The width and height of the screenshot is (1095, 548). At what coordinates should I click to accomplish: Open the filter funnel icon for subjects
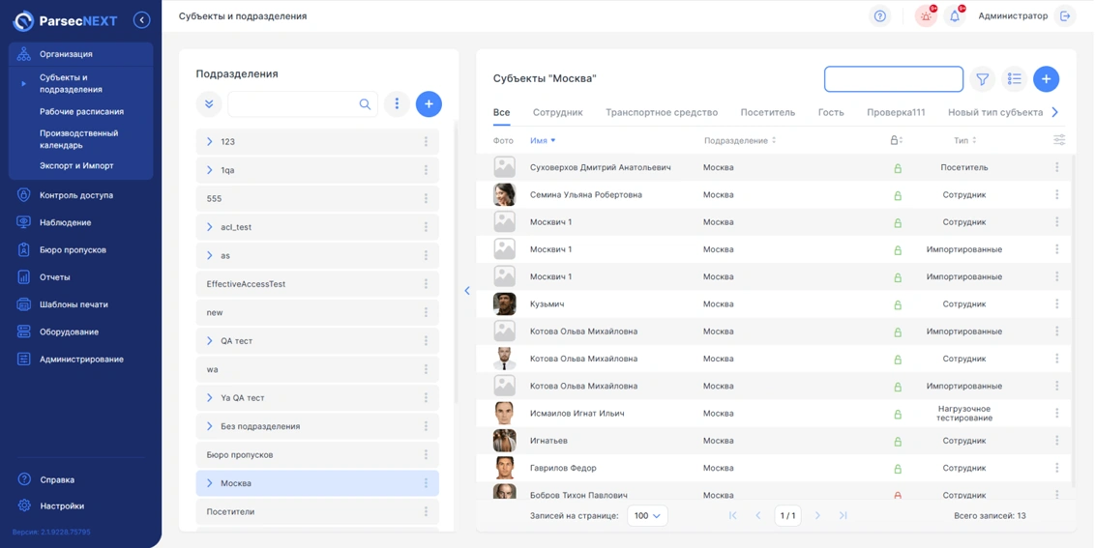[982, 79]
